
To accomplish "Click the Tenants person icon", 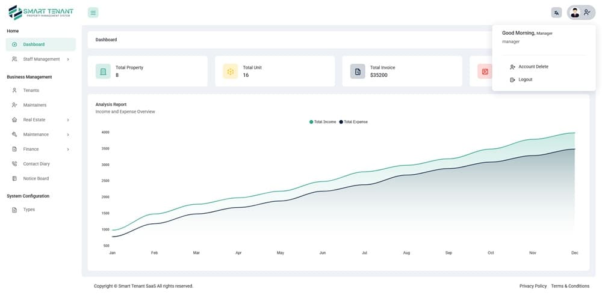I will click(14, 91).
